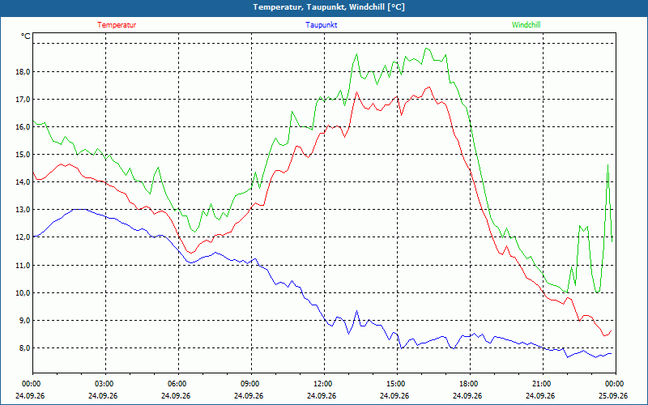Click the 10,0 y-axis value
Screen dimensions: 648x405
coord(23,292)
